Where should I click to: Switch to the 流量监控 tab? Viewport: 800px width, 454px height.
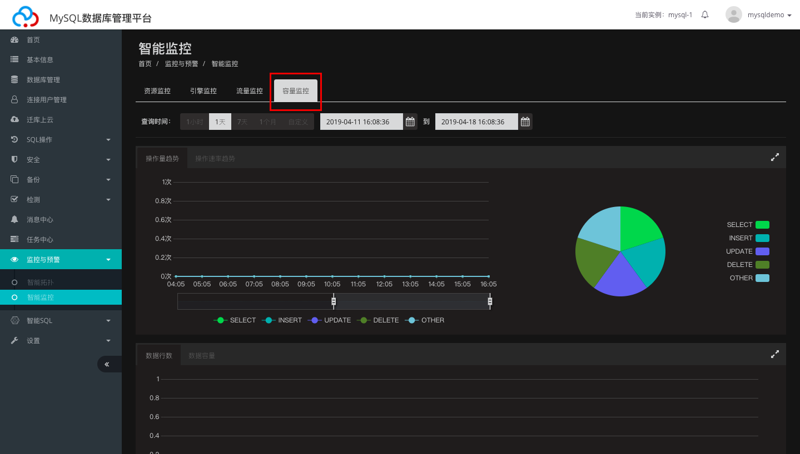[250, 91]
